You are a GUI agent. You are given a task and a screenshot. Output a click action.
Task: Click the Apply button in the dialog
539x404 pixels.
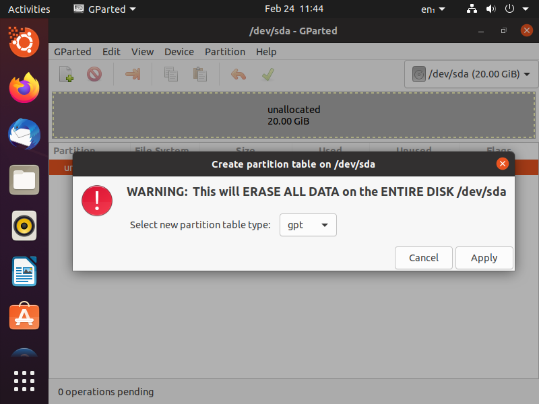coord(484,258)
